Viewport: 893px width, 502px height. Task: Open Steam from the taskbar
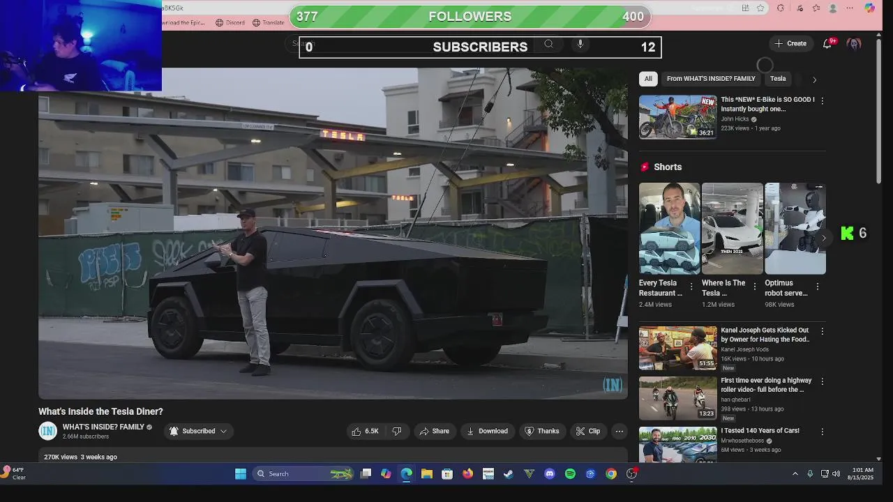pos(509,474)
